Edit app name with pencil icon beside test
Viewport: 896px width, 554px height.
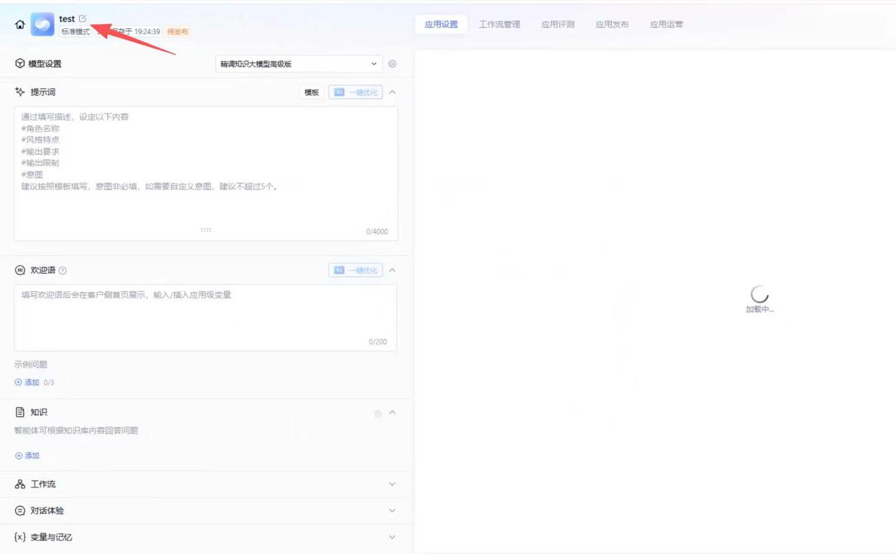pos(83,19)
